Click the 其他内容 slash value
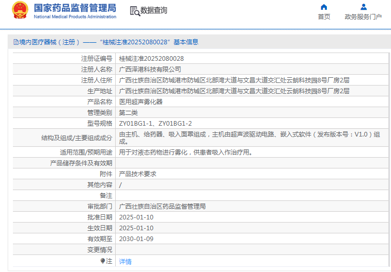 click(x=120, y=185)
